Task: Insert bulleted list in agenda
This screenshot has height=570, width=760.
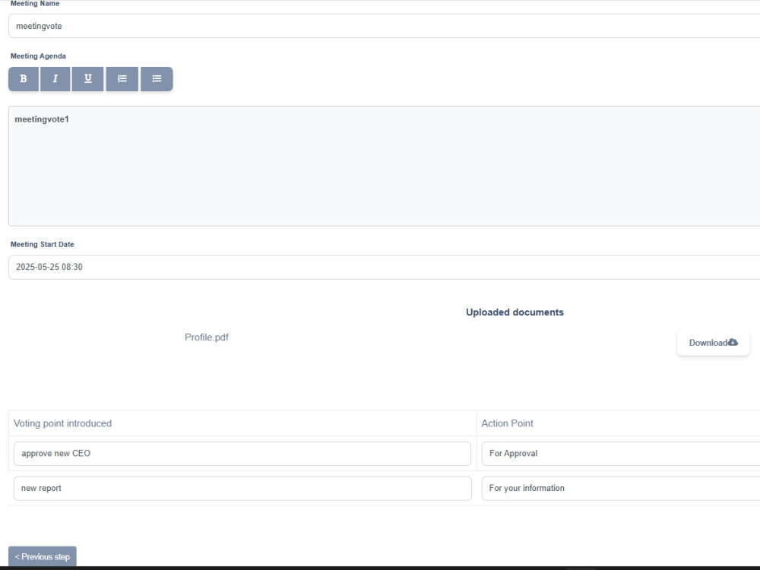Action: pos(157,79)
